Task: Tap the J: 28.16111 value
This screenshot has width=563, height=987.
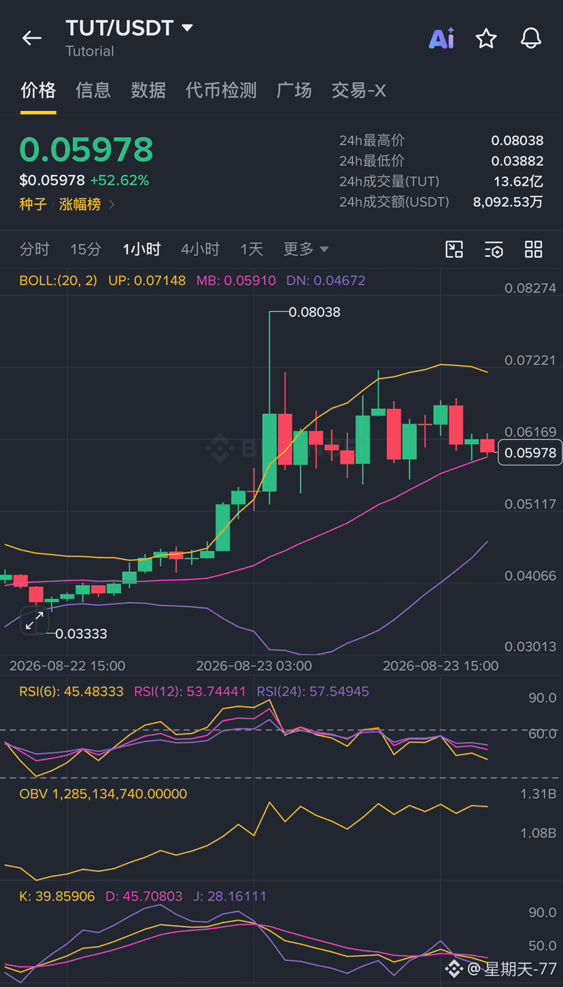Action: (230, 896)
